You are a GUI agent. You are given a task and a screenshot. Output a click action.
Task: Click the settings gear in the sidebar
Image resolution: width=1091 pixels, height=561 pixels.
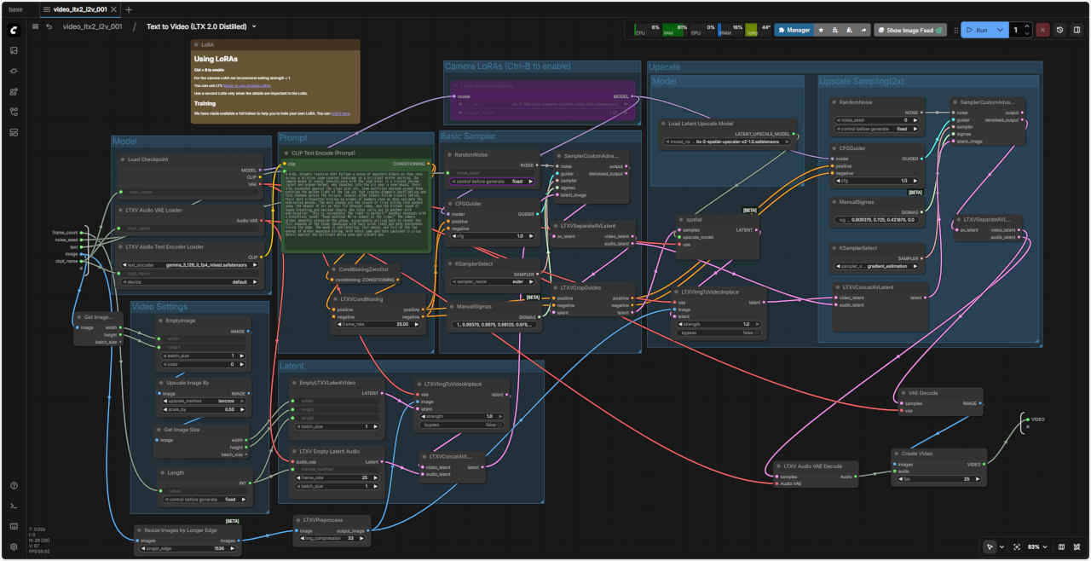point(14,547)
